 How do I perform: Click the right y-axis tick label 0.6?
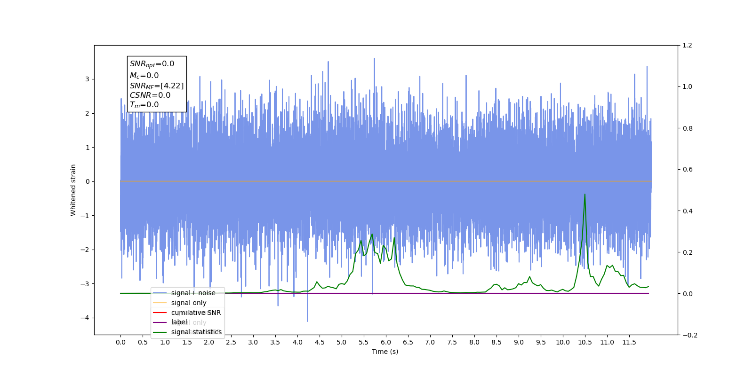pos(688,169)
